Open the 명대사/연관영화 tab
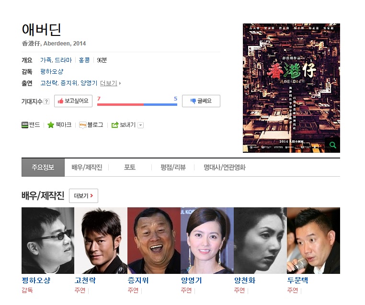 point(225,167)
